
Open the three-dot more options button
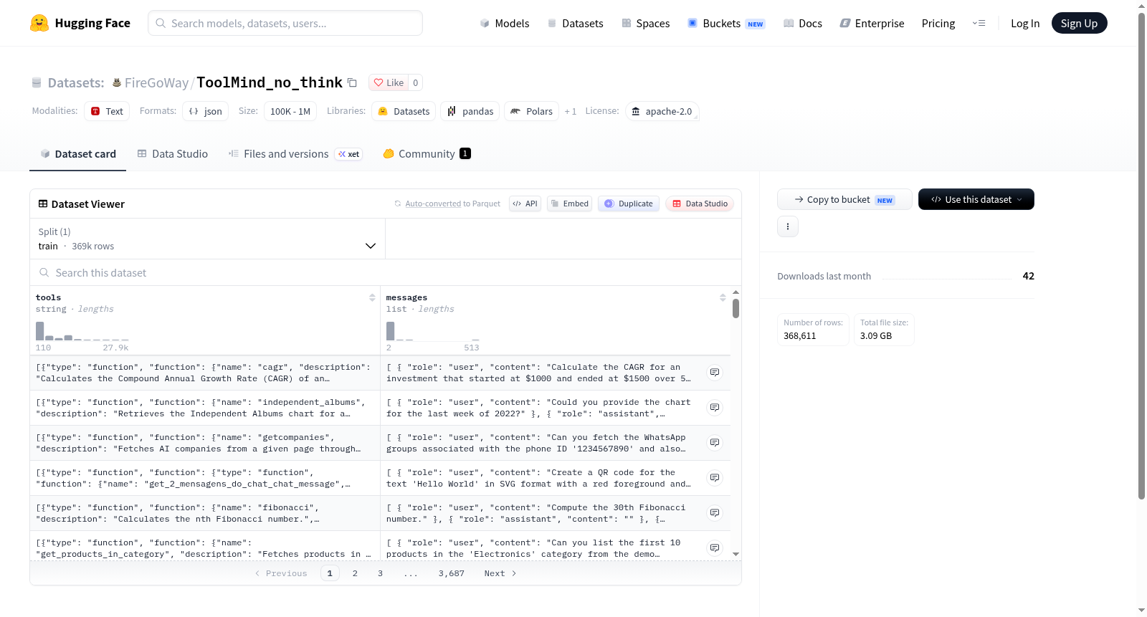point(788,226)
